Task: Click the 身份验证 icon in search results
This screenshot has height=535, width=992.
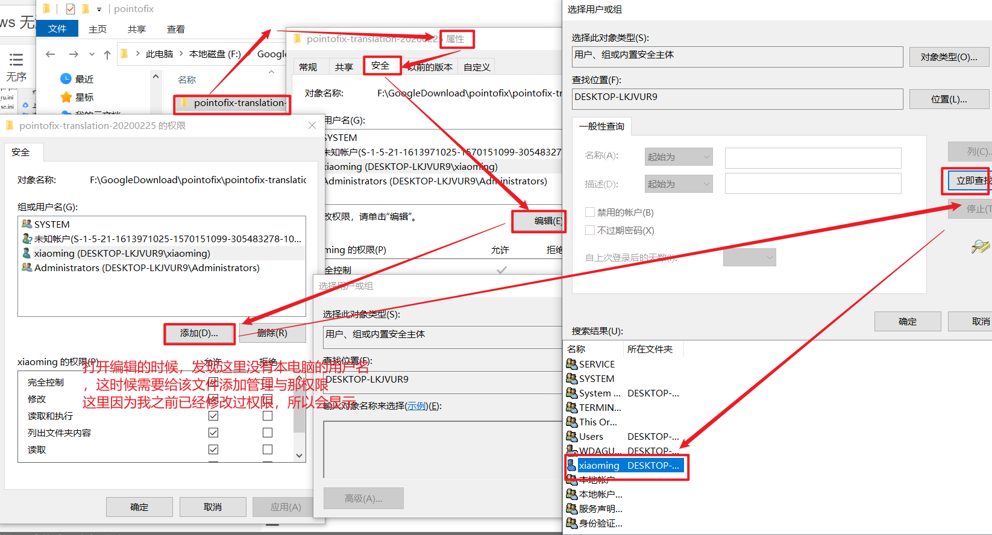Action: pyautogui.click(x=572, y=523)
